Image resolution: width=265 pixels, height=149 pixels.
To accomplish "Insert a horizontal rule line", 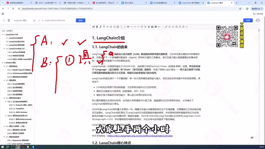I will [132, 26].
